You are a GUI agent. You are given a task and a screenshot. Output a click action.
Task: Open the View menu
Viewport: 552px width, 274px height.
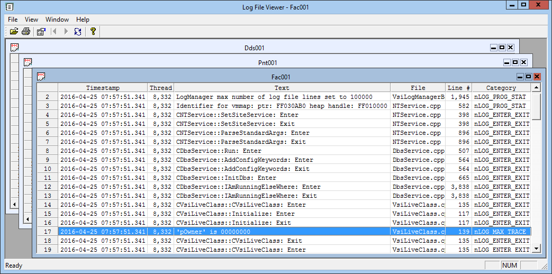click(31, 20)
